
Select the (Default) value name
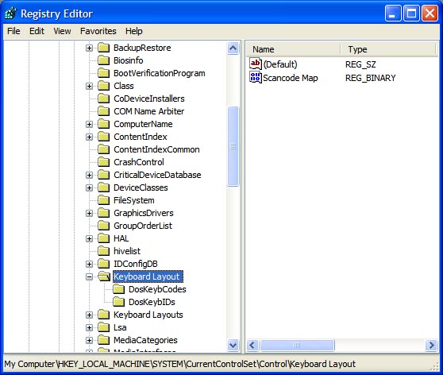point(280,64)
